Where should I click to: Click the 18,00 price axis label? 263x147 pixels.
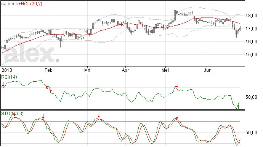(251, 16)
